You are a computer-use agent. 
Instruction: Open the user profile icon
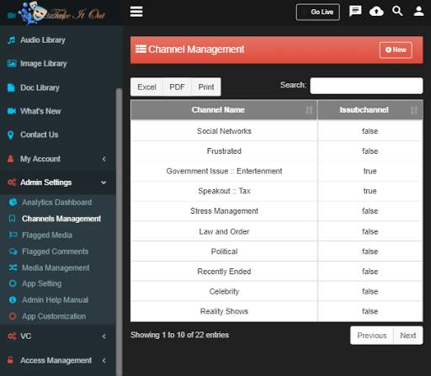click(x=418, y=12)
